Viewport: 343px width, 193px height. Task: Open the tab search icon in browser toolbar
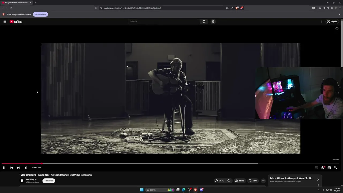coord(314,8)
